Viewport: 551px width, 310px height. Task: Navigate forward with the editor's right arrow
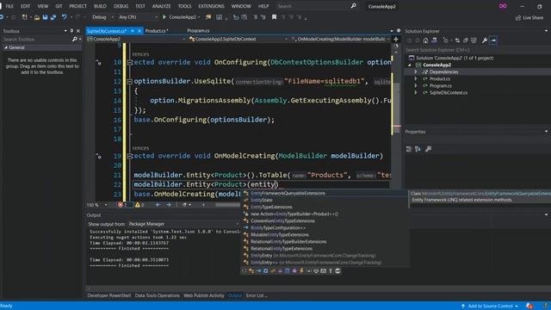click(x=169, y=205)
